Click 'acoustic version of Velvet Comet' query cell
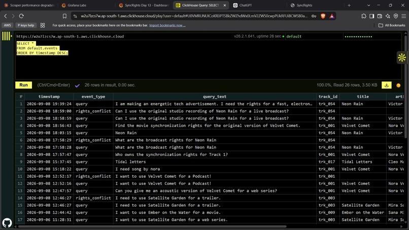Image resolution: width=409 pixels, height=230 pixels. (215, 191)
